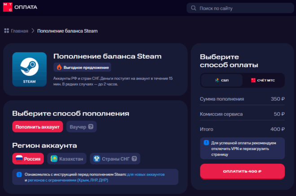The width and height of the screenshot is (296, 196).
Task: Click the Сумма пополнения 350 ₽ value
Action: click(x=278, y=99)
